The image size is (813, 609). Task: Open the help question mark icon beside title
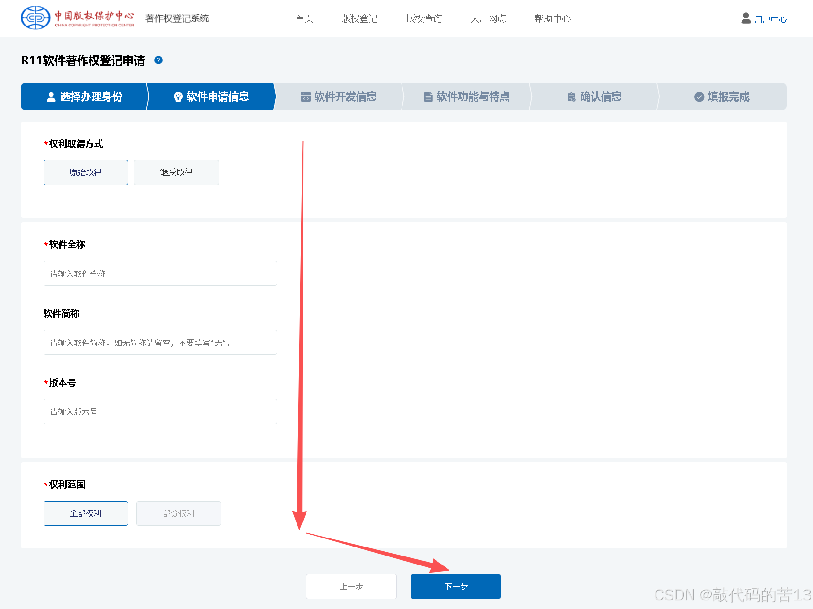pyautogui.click(x=158, y=60)
